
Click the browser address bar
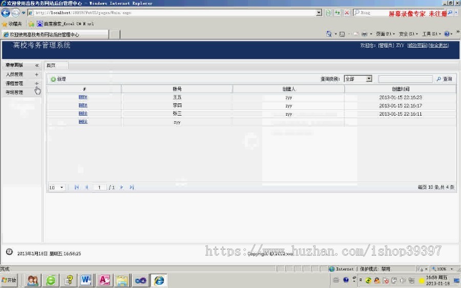pyautogui.click(x=172, y=13)
